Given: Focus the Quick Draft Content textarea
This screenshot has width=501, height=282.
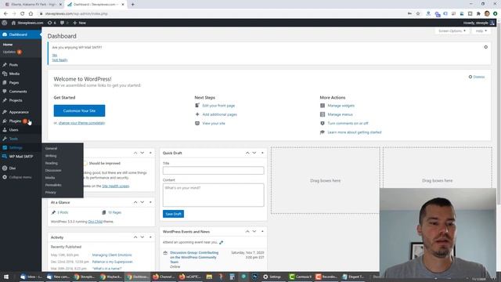Looking at the screenshot, I should coord(214,195).
